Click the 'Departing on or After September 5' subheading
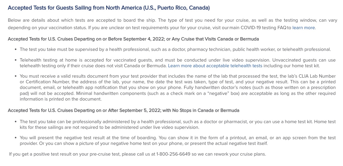The height and width of the screenshot is (166, 343). click(123, 110)
